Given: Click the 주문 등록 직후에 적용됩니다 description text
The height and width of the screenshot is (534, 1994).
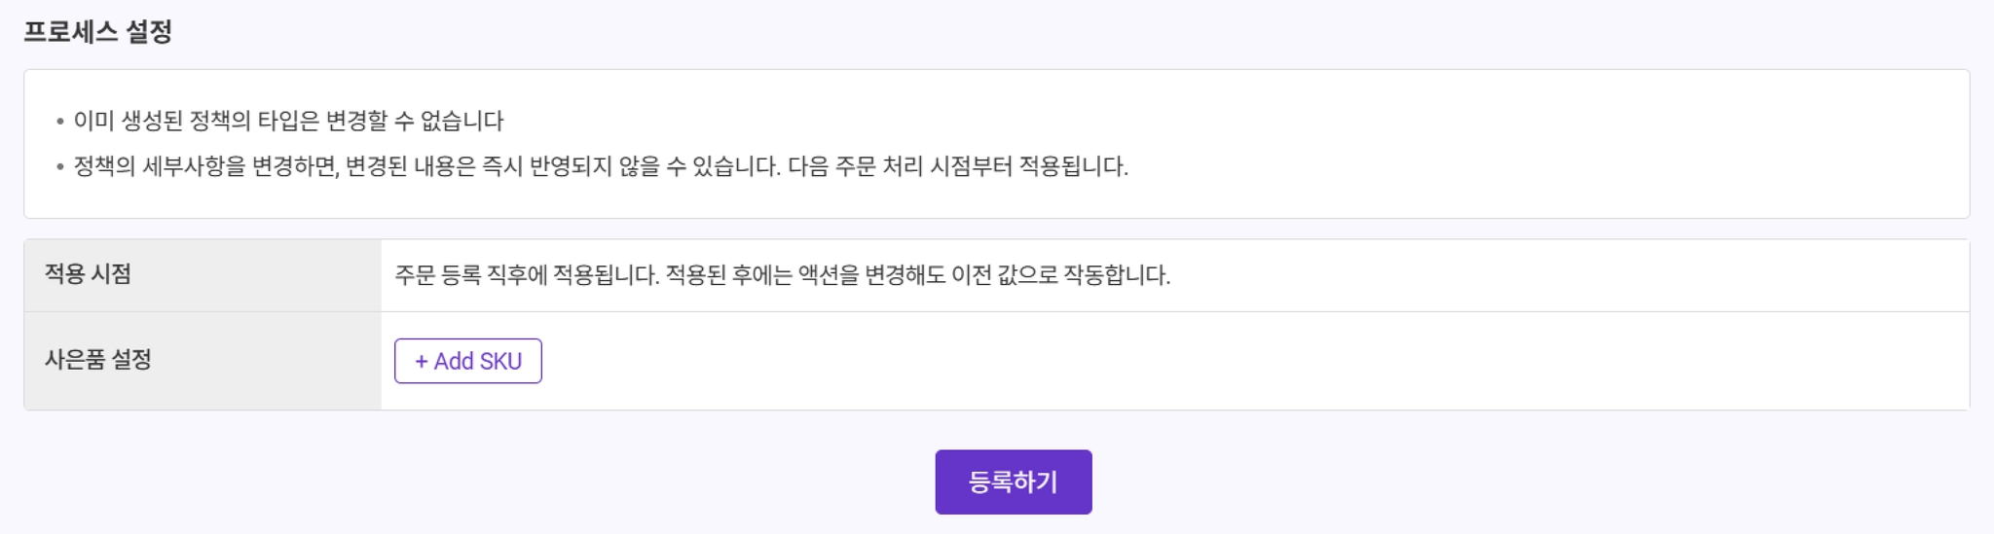Looking at the screenshot, I should coord(527,275).
